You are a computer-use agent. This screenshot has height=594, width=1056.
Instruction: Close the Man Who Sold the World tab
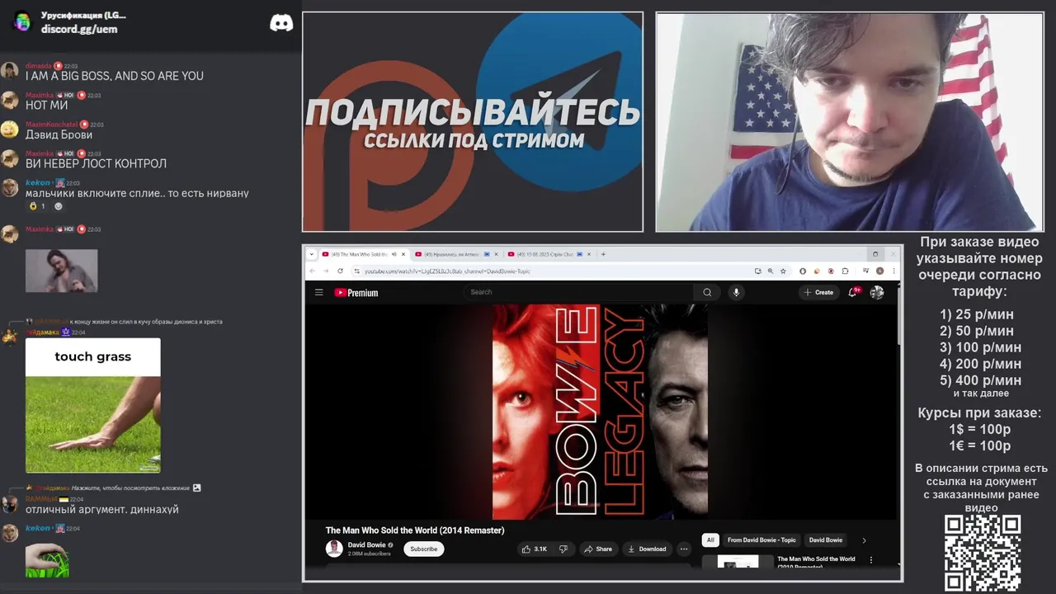pyautogui.click(x=403, y=254)
